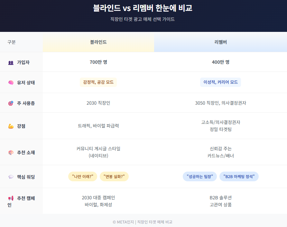Select the 이성적, 커리어 모드 badge
The height and width of the screenshot is (227, 287).
pyautogui.click(x=220, y=82)
